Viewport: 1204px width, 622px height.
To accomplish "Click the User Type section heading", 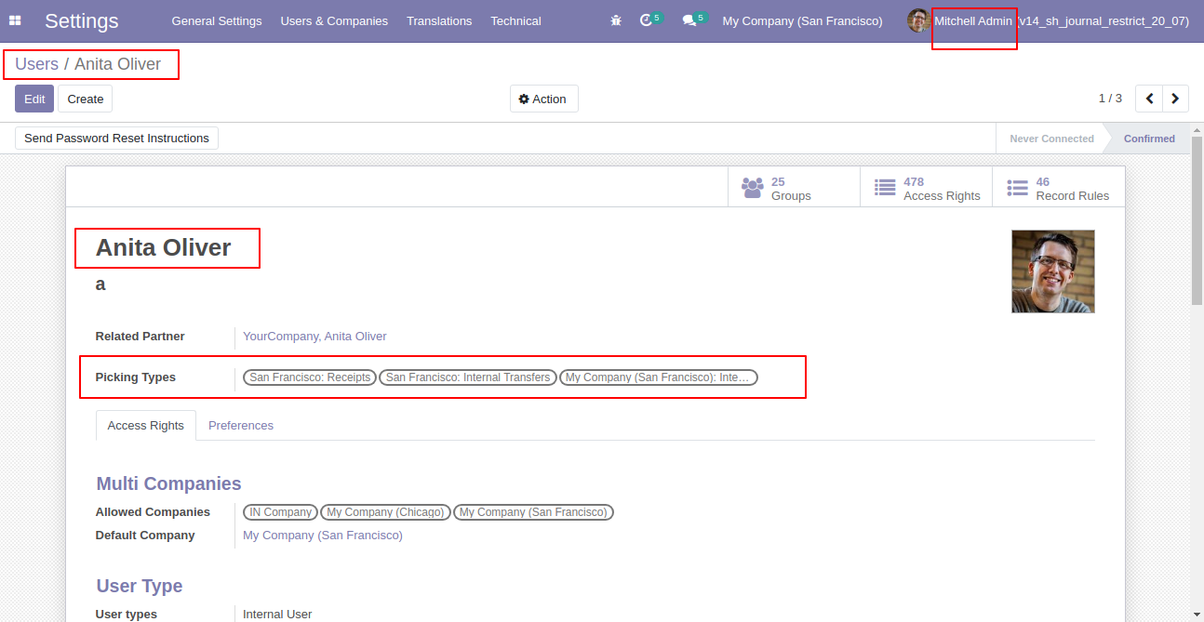I will click(x=140, y=586).
